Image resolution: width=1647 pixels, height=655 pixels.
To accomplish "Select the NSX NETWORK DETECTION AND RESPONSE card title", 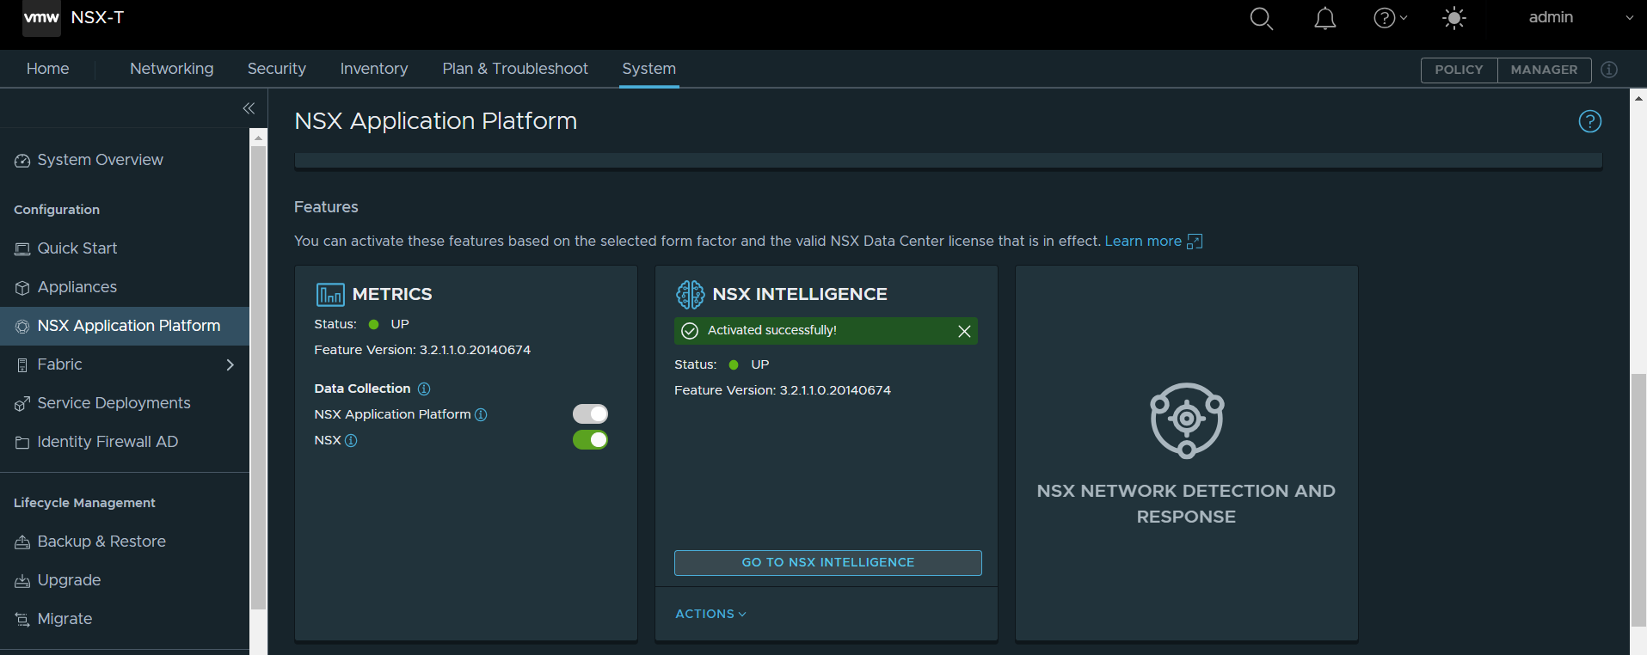I will click(1186, 504).
